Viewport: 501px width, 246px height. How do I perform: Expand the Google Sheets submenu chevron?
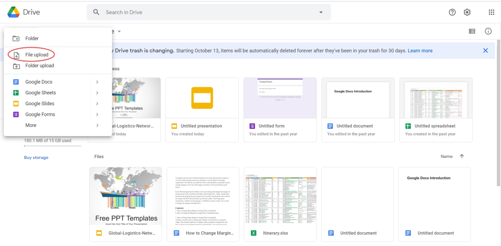point(97,93)
